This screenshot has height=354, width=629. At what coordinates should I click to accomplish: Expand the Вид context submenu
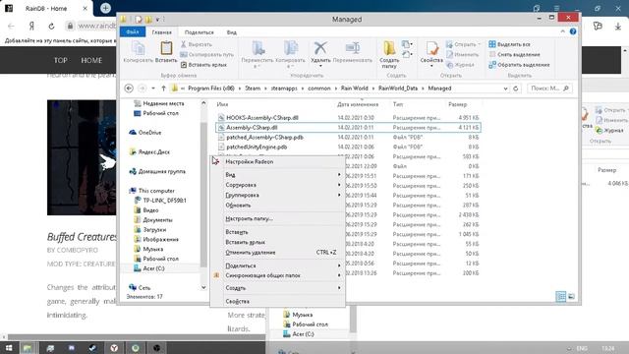277,175
